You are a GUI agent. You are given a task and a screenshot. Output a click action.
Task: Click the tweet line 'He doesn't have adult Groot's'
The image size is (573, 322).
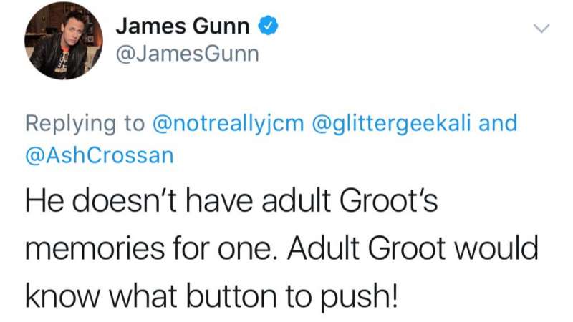click(231, 200)
